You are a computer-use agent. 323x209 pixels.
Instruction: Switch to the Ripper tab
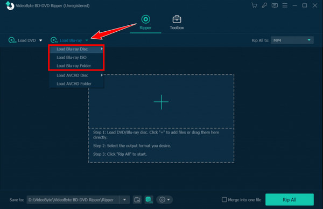click(145, 22)
